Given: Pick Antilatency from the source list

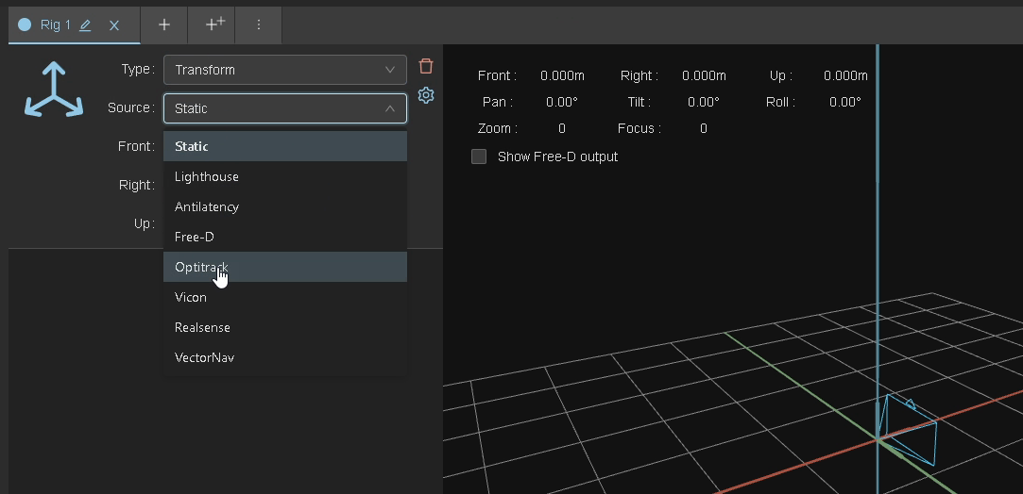Looking at the screenshot, I should coord(284,206).
